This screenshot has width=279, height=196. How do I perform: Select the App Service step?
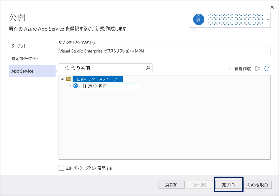32,71
